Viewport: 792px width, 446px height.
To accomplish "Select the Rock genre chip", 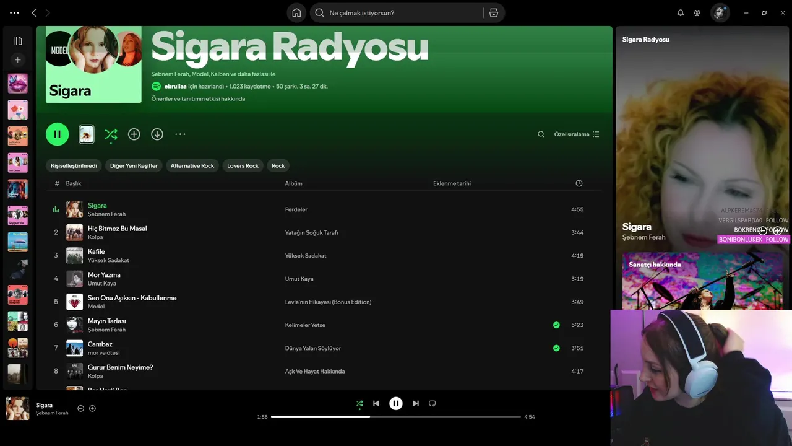I will pos(278,165).
